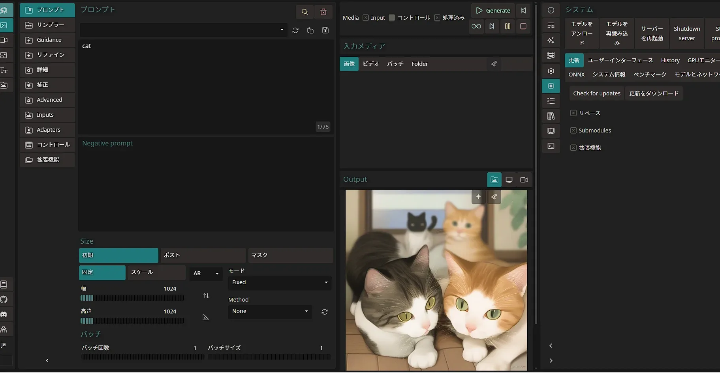Toggle the Submodules checkbox
720x373 pixels.
pyautogui.click(x=573, y=131)
